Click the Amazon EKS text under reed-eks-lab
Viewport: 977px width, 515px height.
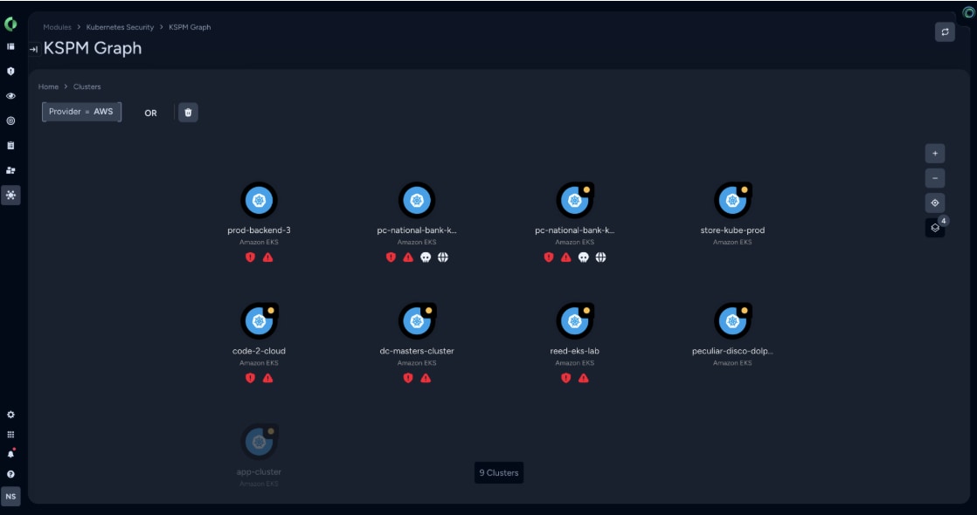(x=574, y=363)
